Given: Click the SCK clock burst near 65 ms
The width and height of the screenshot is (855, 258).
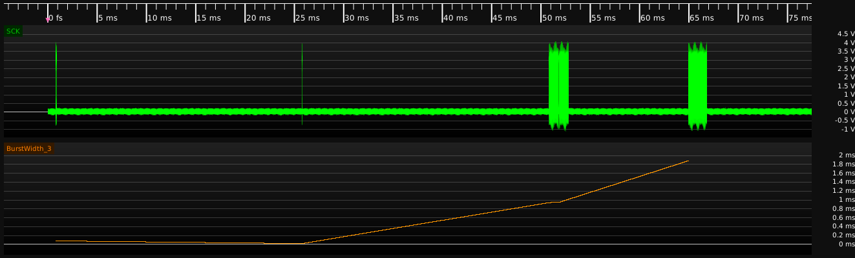Looking at the screenshot, I should [698, 86].
